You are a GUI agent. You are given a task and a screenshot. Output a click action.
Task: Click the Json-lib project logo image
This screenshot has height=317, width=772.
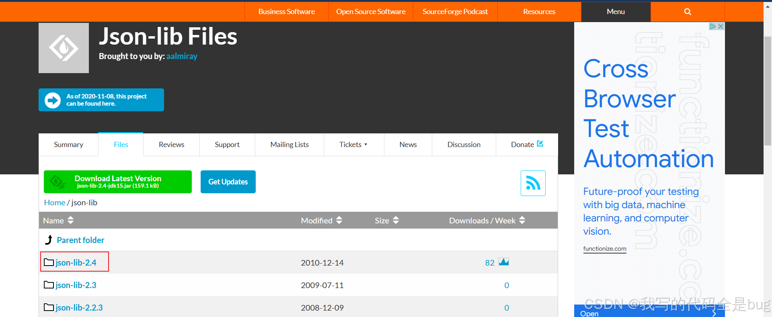pyautogui.click(x=64, y=48)
